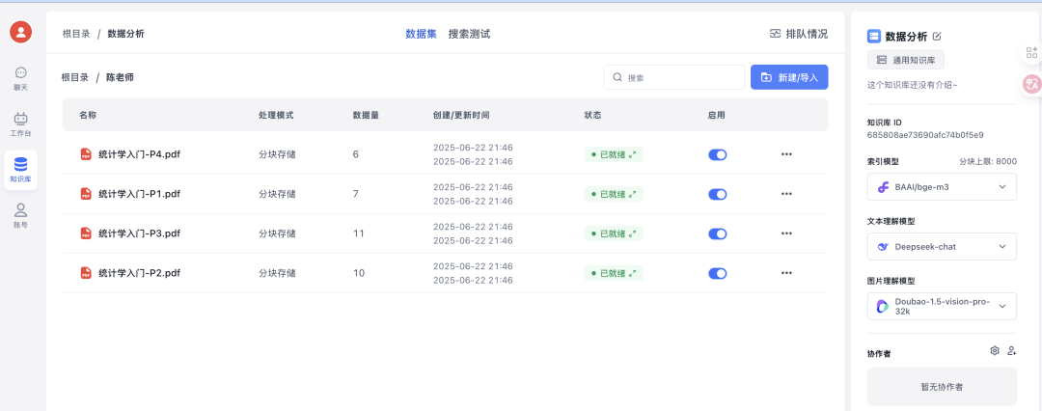The image size is (1042, 411).
Task: Turn off the switch for 统计学入门-P3.pdf
Action: click(x=717, y=233)
